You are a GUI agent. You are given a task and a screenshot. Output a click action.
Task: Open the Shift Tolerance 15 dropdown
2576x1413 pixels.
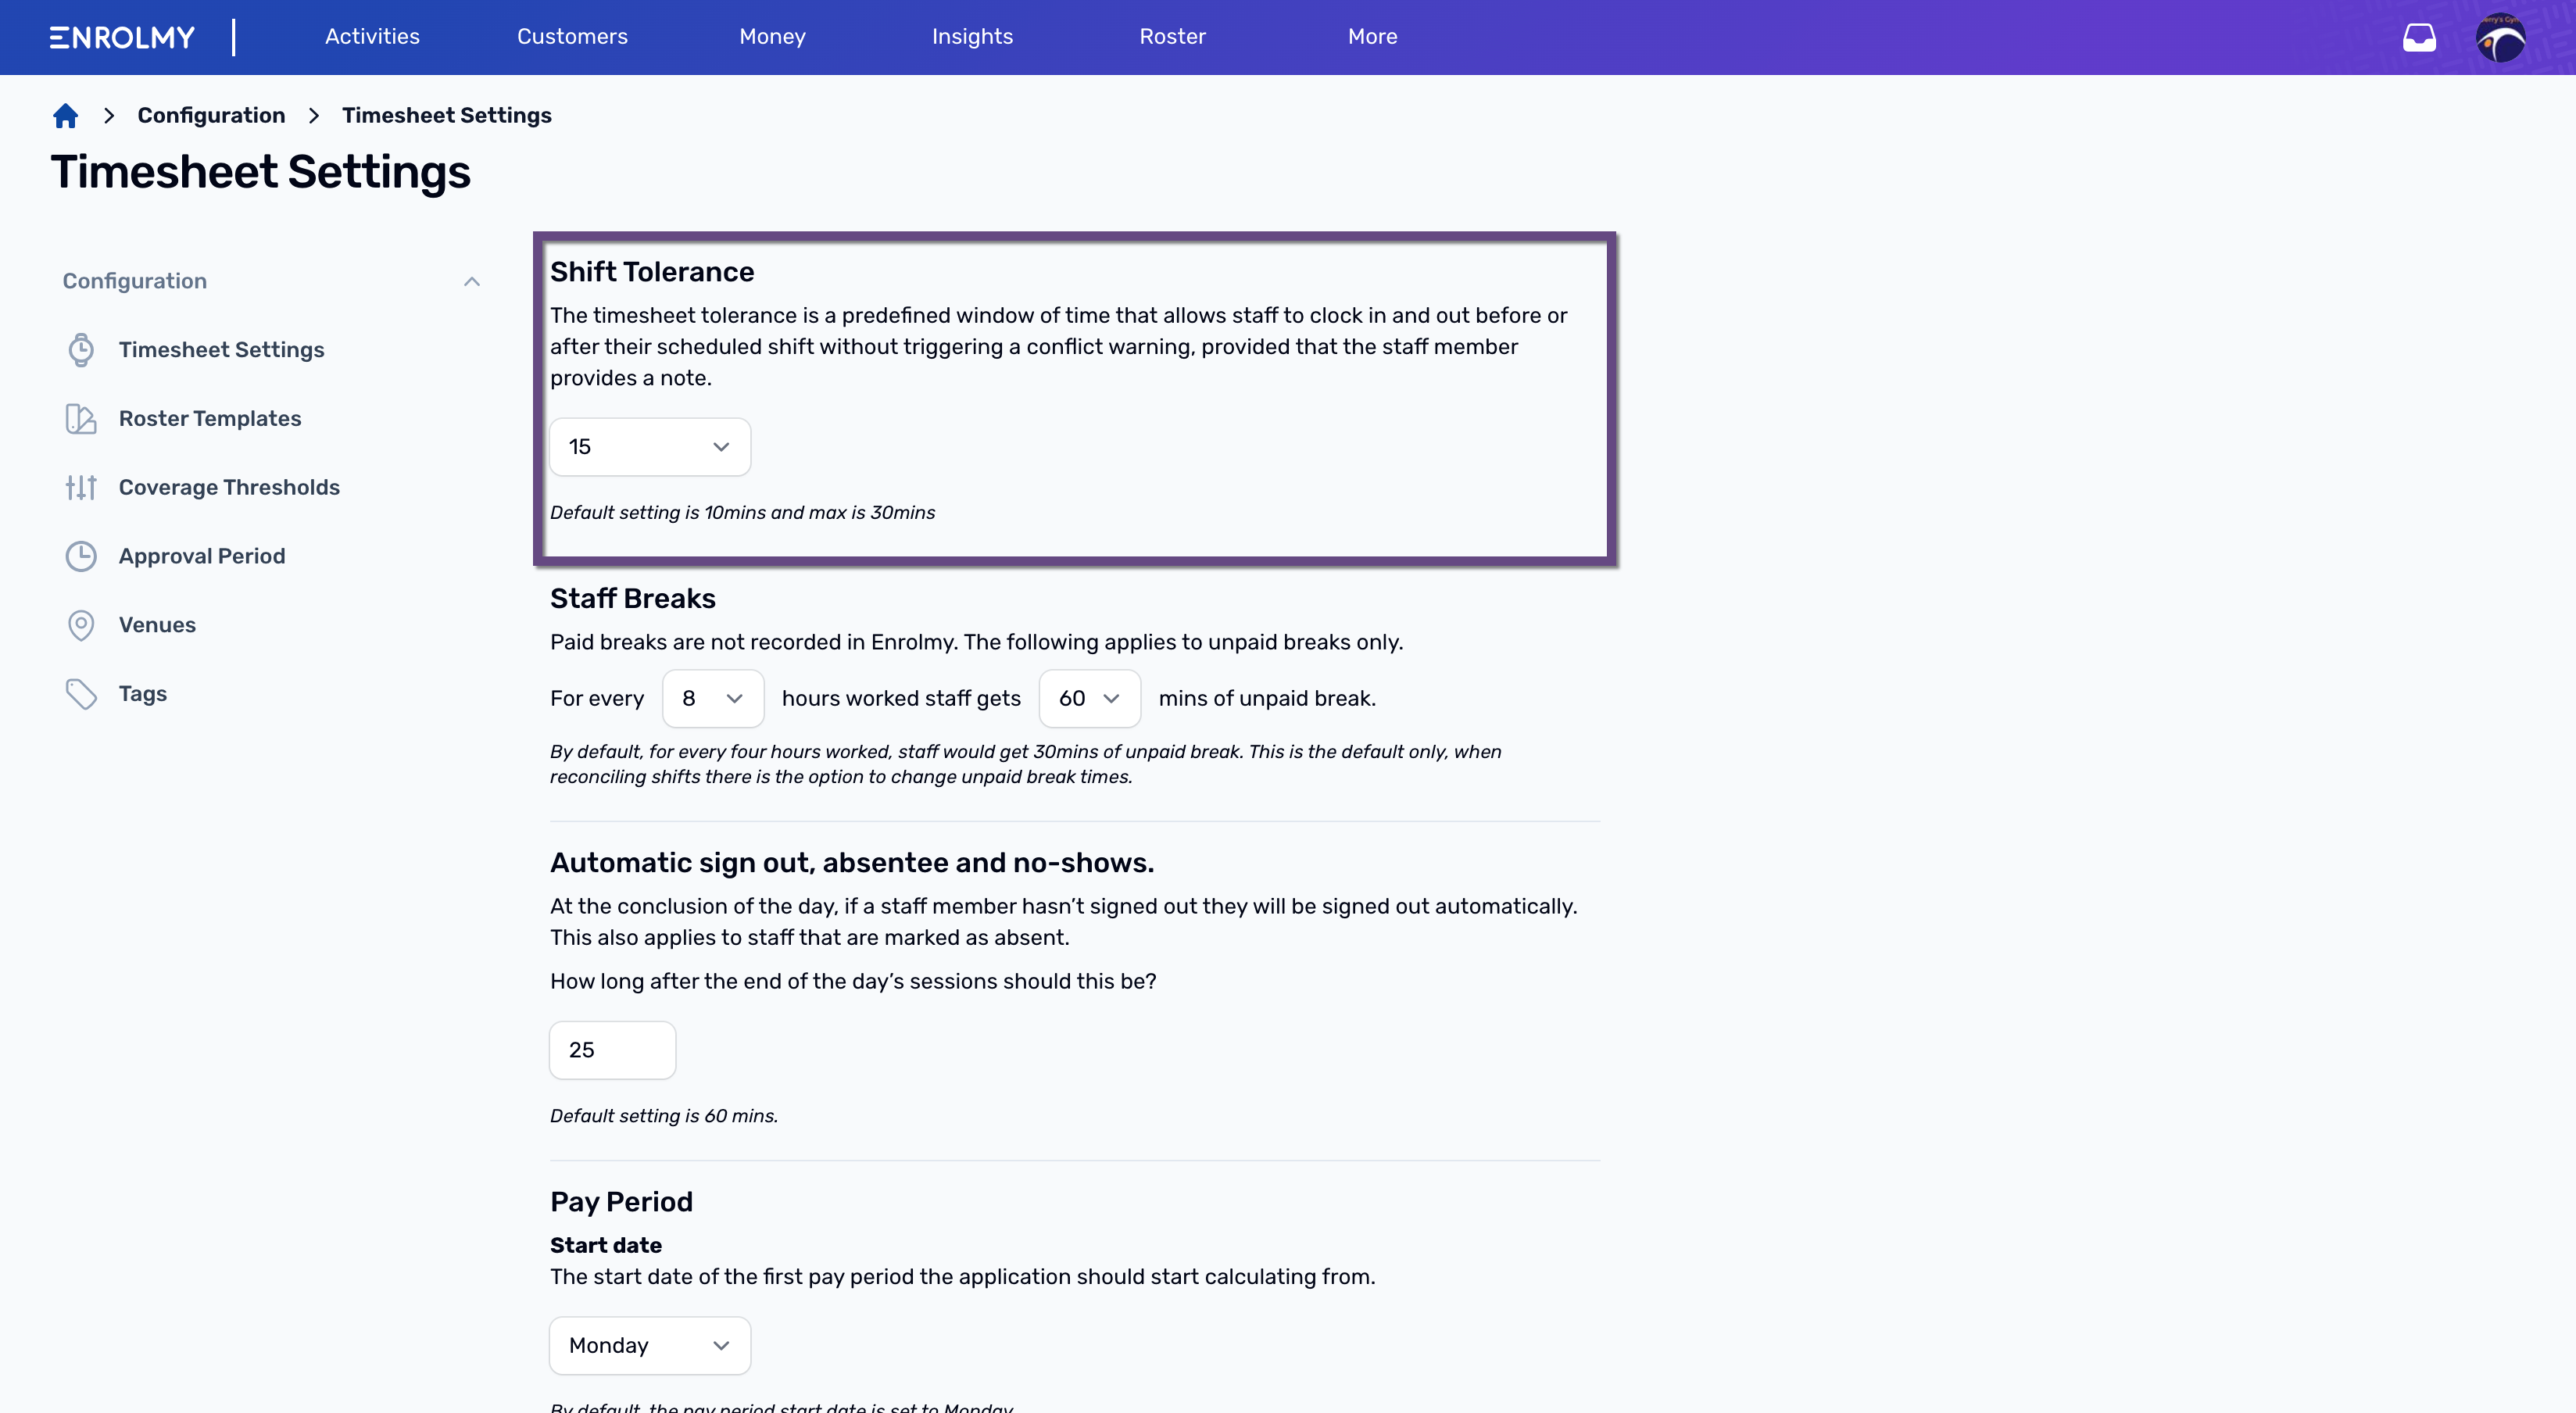tap(650, 447)
